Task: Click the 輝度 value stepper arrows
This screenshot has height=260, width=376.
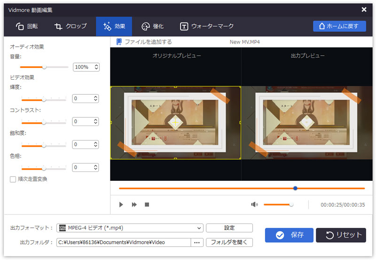Action: click(95, 98)
